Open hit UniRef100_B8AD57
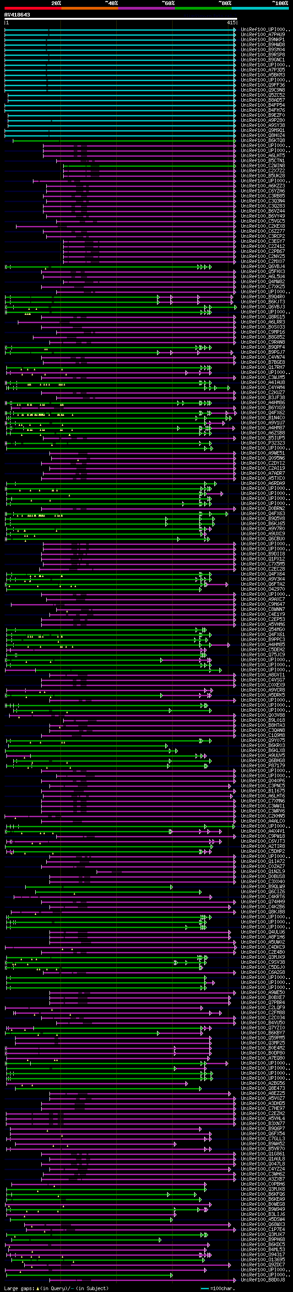This screenshot has width=293, height=1292. 263,100
